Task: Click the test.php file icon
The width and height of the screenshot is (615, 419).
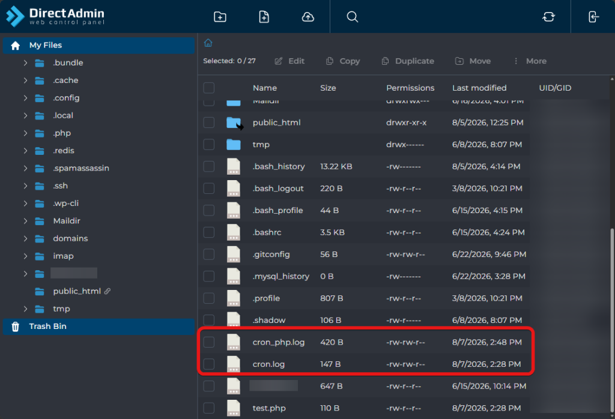Action: point(234,408)
